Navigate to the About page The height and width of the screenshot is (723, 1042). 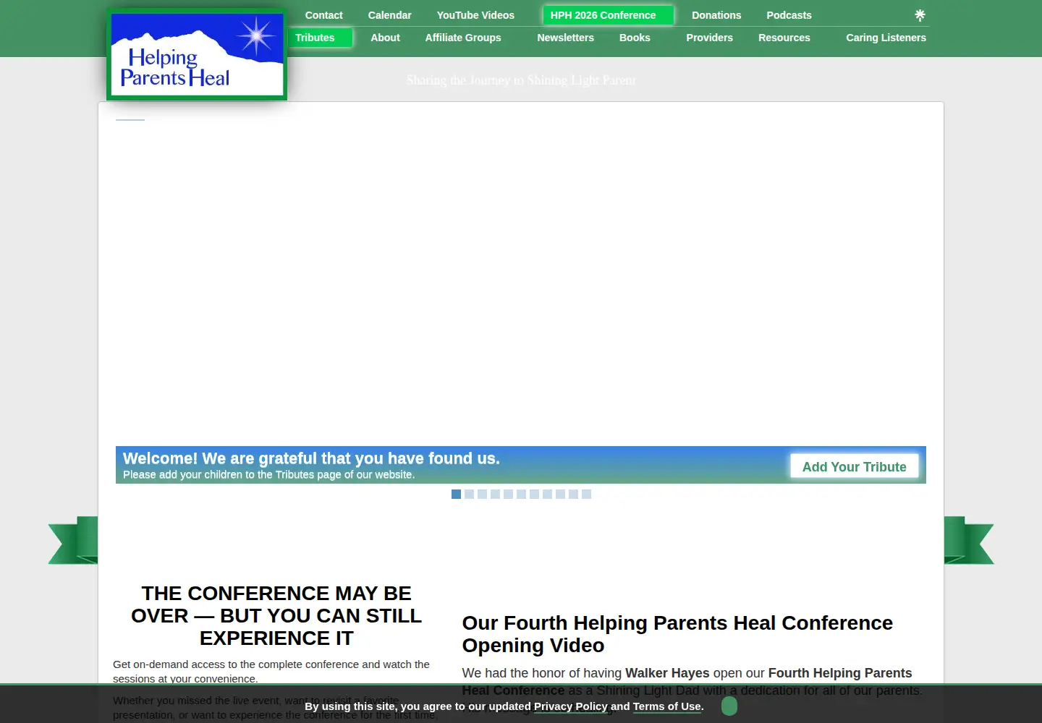click(x=385, y=38)
